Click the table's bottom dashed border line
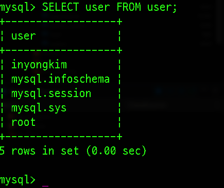This screenshot has width=224, height=188. [x=61, y=137]
